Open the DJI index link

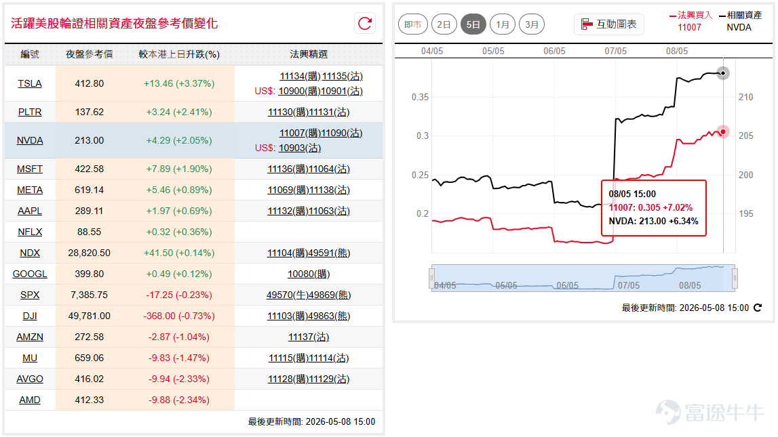30,316
